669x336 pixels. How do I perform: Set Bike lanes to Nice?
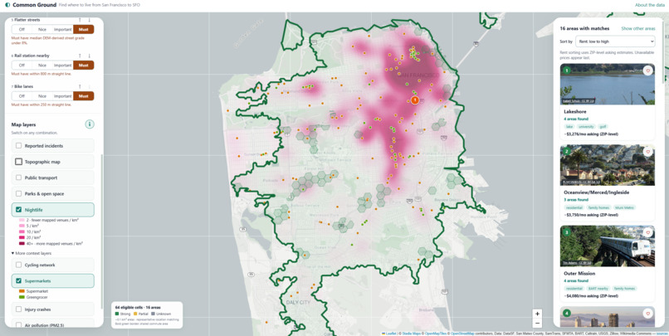[x=42, y=96]
